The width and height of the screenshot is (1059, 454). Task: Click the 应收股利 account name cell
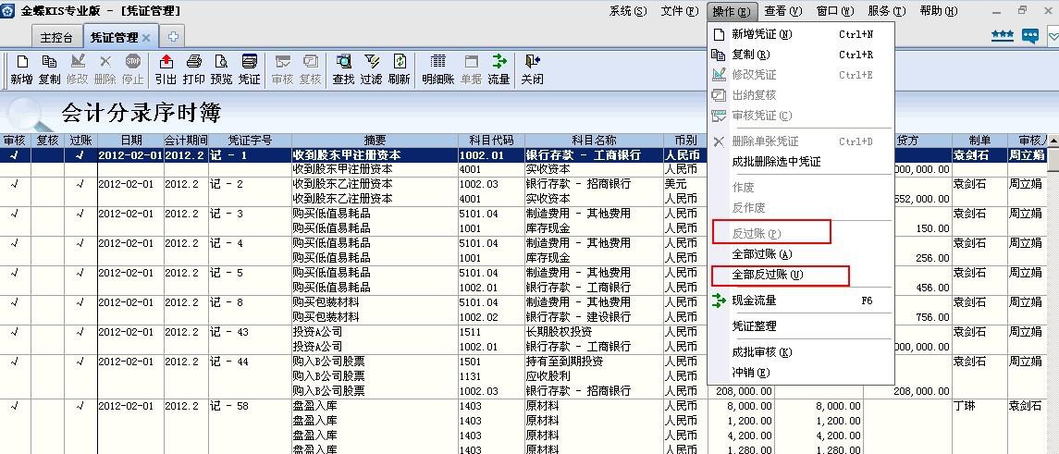pyautogui.click(x=594, y=376)
